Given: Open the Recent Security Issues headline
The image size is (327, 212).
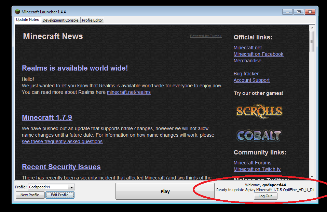Looking at the screenshot, I should point(61,167).
